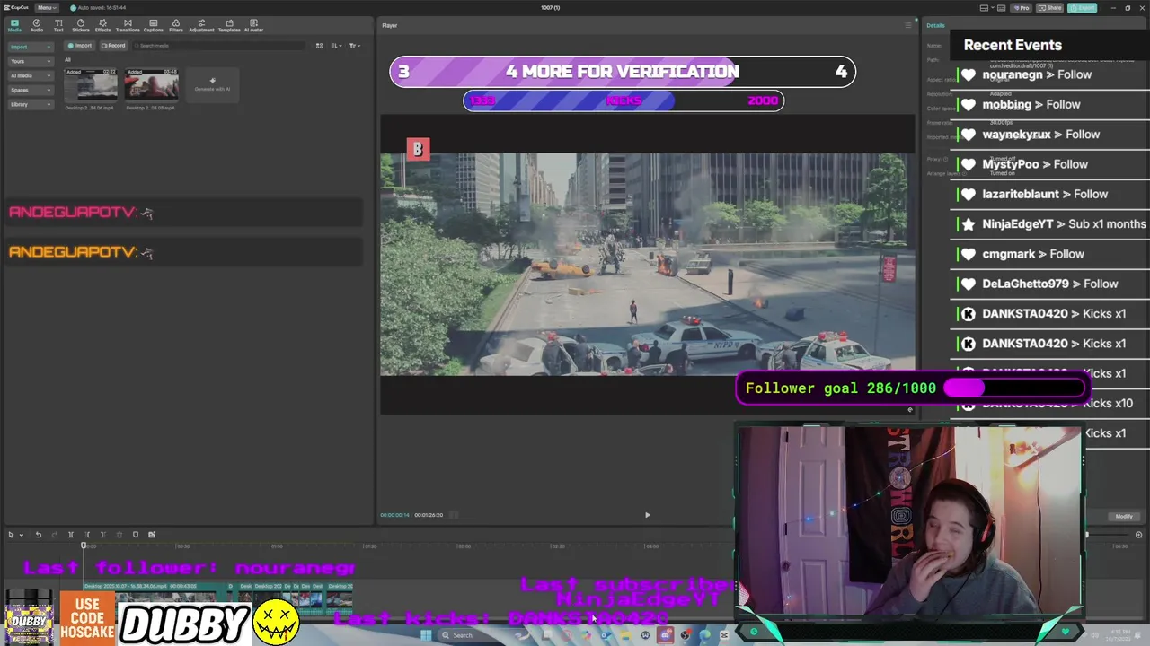Split the clip at playhead
Viewport: 1150px width, 646px height.
(x=71, y=535)
